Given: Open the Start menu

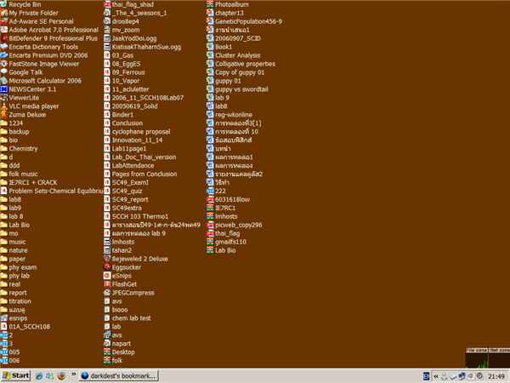Looking at the screenshot, I should coord(16,376).
